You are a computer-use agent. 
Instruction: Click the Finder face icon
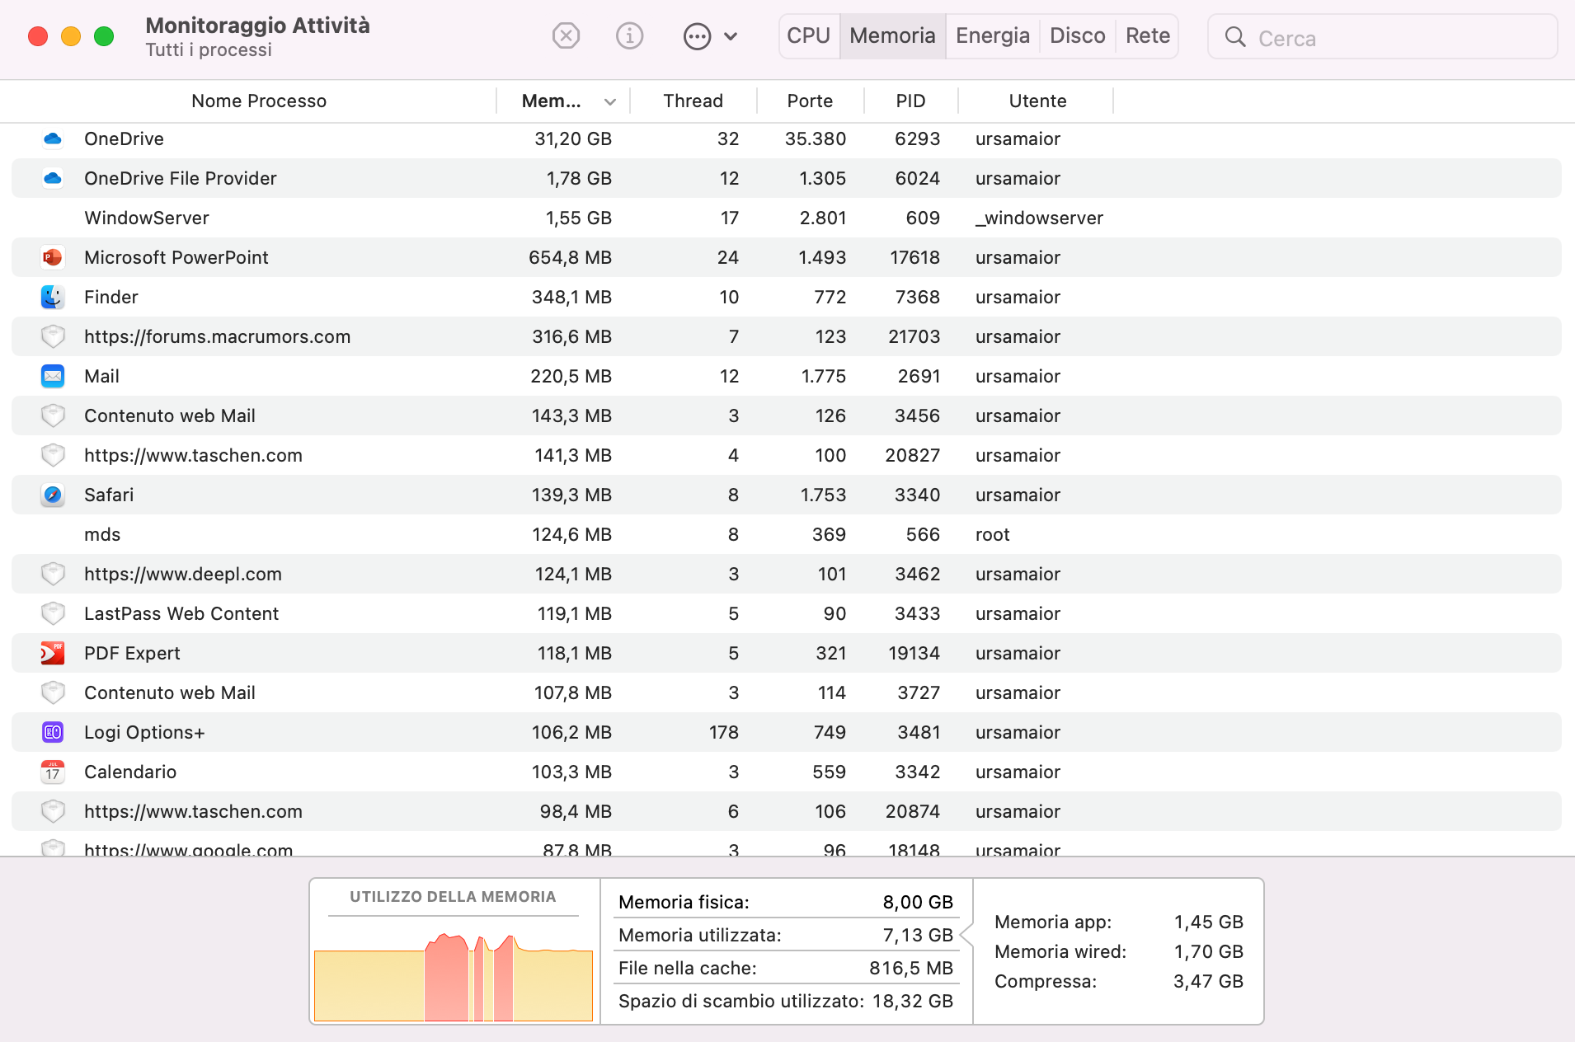(x=53, y=297)
